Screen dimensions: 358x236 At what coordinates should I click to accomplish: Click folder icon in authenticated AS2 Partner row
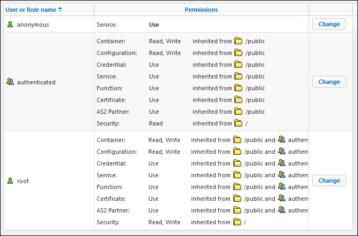[238, 112]
